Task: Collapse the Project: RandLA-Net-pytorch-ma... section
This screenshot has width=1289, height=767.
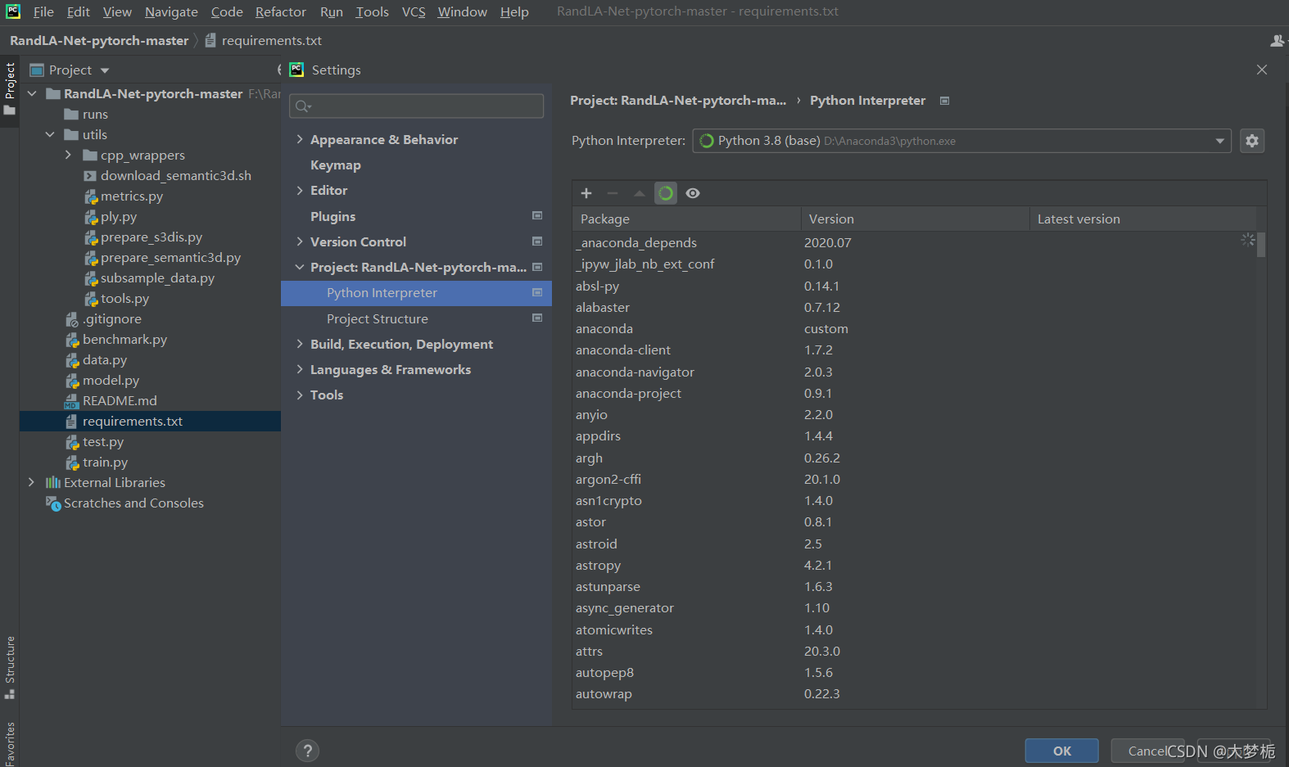Action: click(x=300, y=267)
